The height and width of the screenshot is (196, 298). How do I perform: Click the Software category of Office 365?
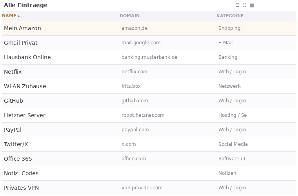pyautogui.click(x=232, y=159)
